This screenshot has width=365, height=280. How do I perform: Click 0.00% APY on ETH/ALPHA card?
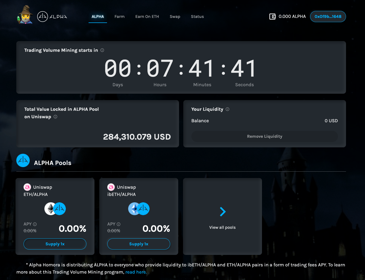[x=73, y=228]
